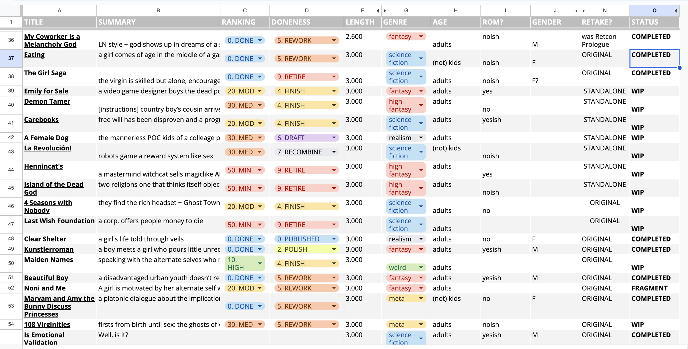The width and height of the screenshot is (688, 349).
Task: Open Eating ranking dropdown arrow
Action: coord(260,59)
